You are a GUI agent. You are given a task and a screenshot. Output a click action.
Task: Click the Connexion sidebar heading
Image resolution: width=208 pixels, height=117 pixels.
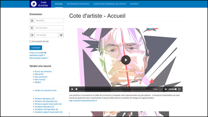pyautogui.click(x=36, y=14)
